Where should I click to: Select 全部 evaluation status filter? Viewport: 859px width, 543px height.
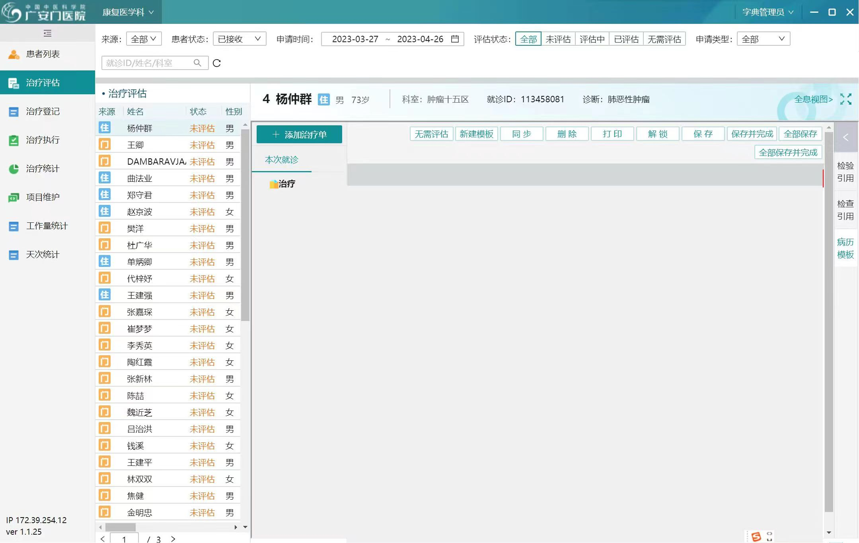[x=528, y=39]
